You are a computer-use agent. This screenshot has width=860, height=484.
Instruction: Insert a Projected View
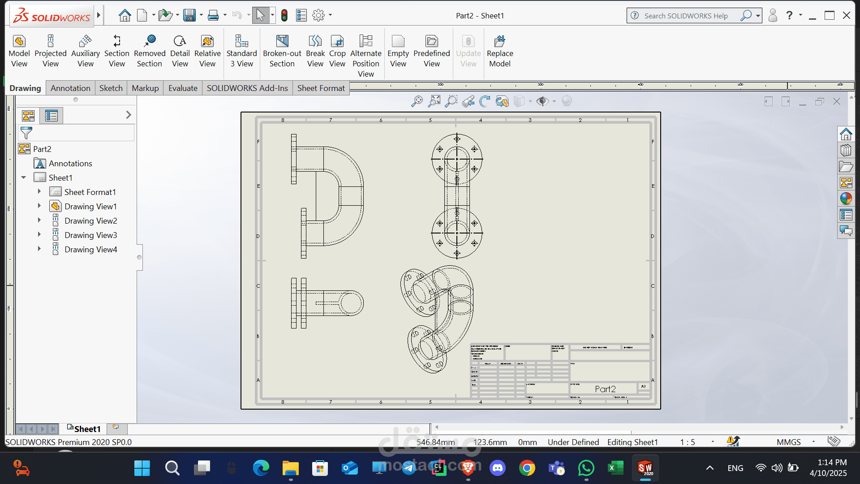point(51,52)
